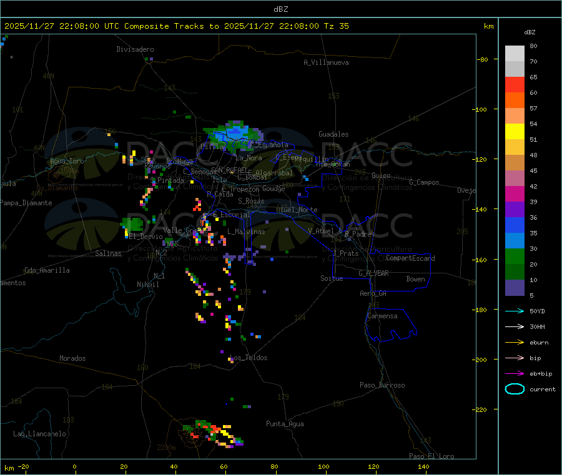Click the 80 dBZ light gray swatch
This screenshot has height=475, width=562.
click(x=515, y=54)
